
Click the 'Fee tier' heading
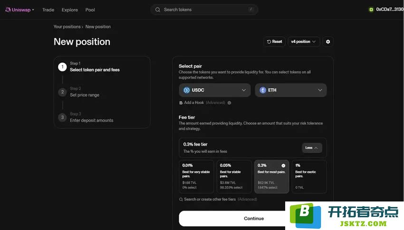pos(187,117)
